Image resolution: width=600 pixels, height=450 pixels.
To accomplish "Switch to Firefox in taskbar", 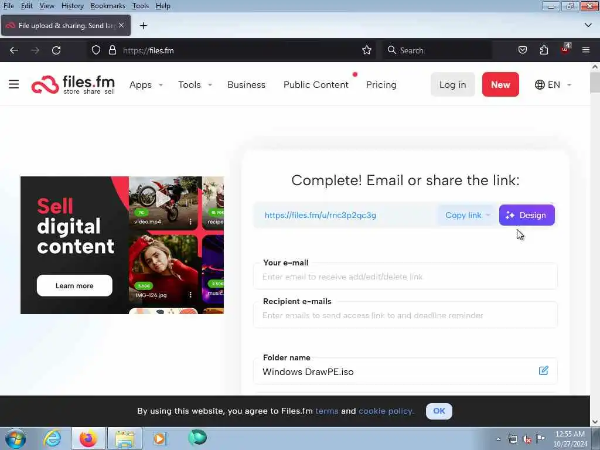I will pos(88,438).
